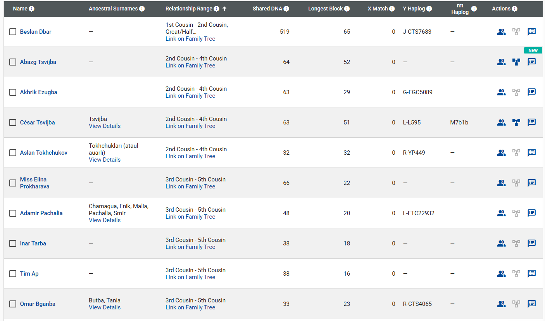View Details for Omar Bganba surnames

tap(105, 307)
